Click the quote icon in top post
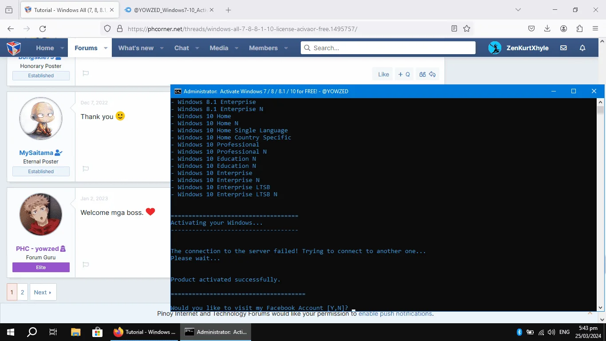Screen dimensions: 606x341 [x=422, y=74]
